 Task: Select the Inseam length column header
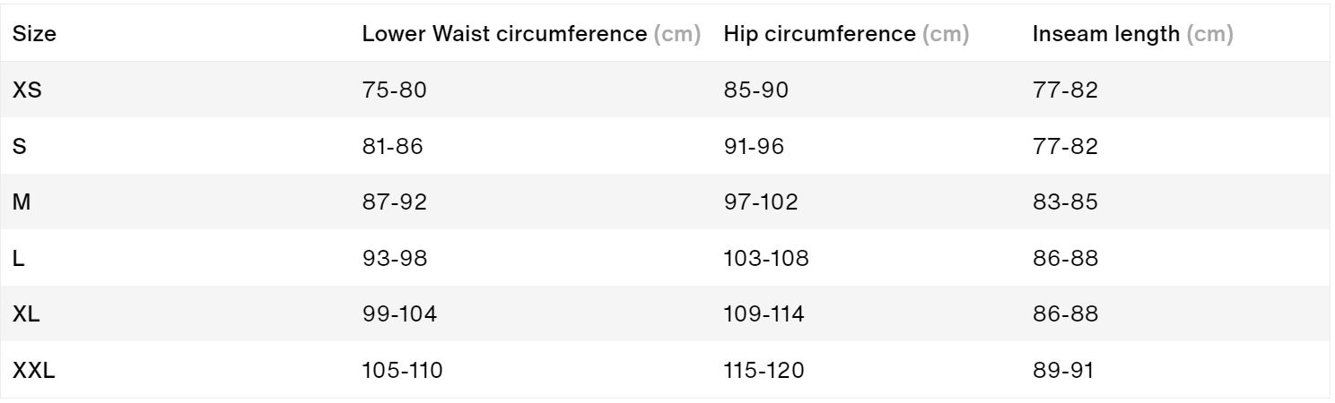pos(1132,35)
